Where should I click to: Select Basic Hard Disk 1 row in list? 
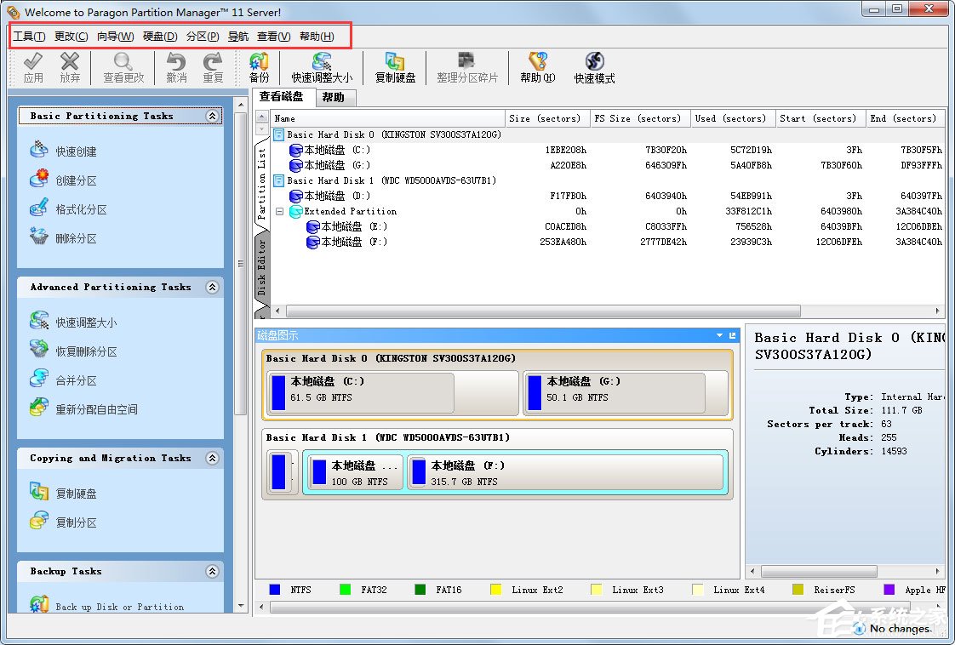pyautogui.click(x=608, y=180)
